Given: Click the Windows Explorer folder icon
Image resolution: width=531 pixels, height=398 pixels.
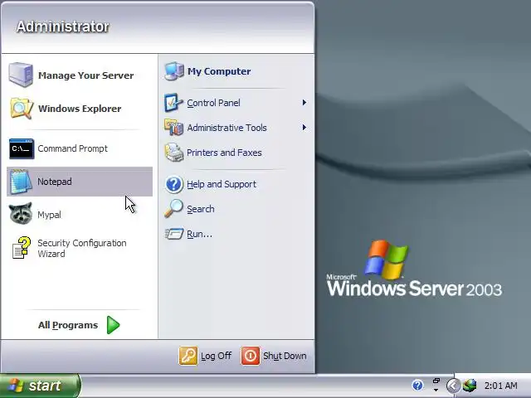Looking at the screenshot, I should click(x=22, y=109).
